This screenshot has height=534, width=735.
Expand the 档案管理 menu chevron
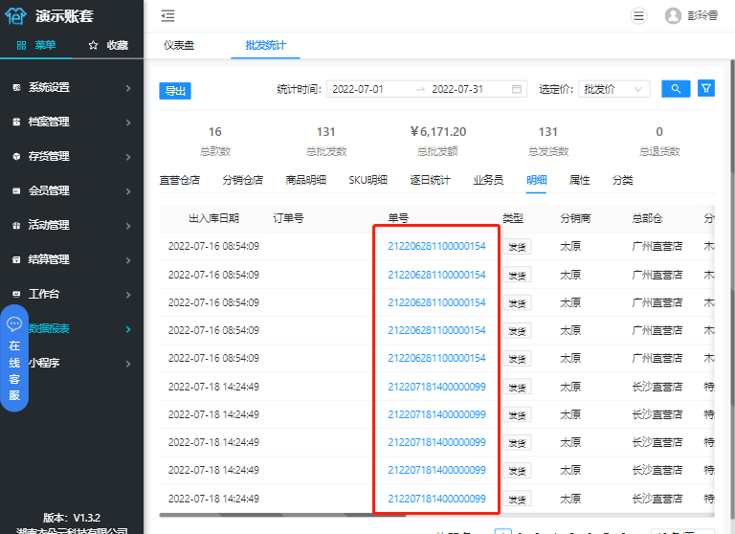point(128,122)
